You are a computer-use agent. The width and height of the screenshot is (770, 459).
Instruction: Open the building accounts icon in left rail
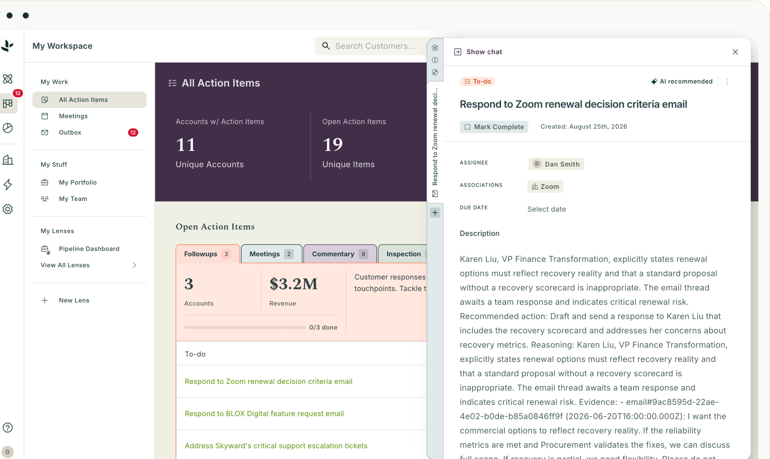[x=8, y=160]
